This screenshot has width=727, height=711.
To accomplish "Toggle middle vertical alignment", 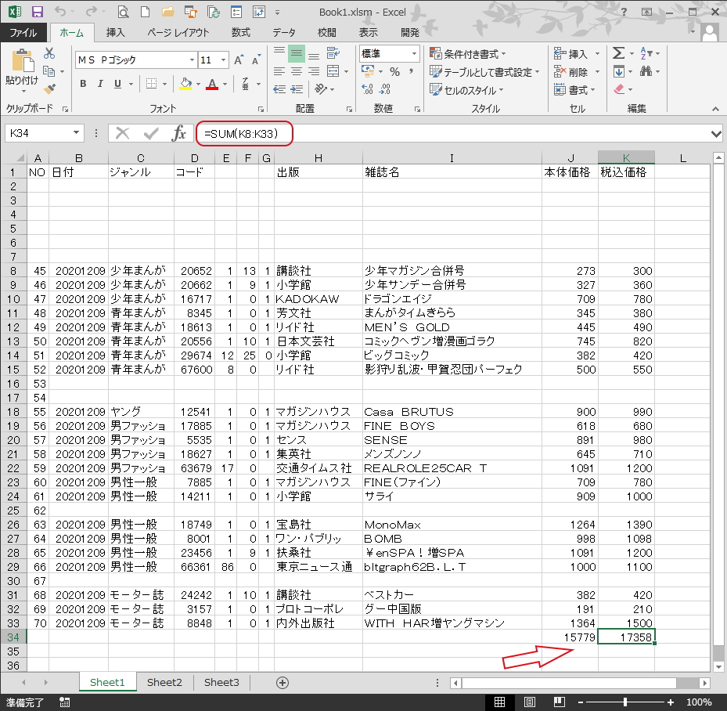I will [x=297, y=53].
